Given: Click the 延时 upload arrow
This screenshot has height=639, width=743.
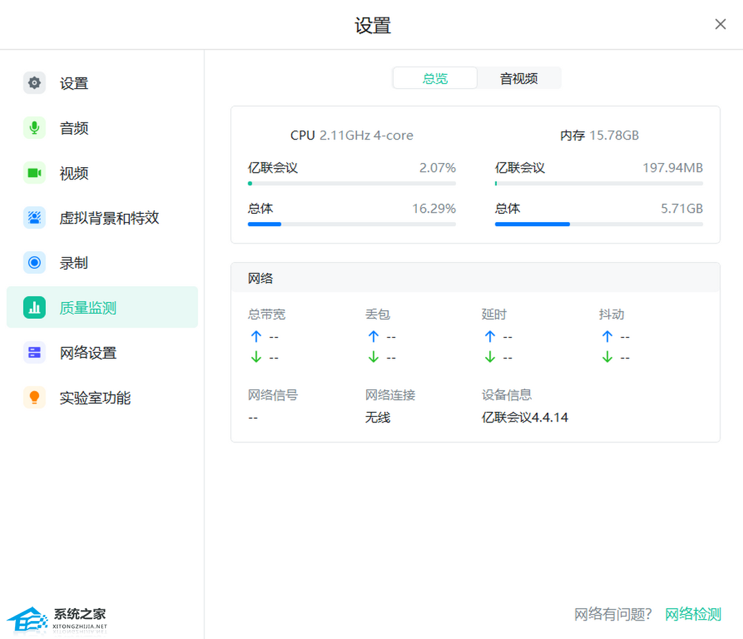Looking at the screenshot, I should 490,336.
